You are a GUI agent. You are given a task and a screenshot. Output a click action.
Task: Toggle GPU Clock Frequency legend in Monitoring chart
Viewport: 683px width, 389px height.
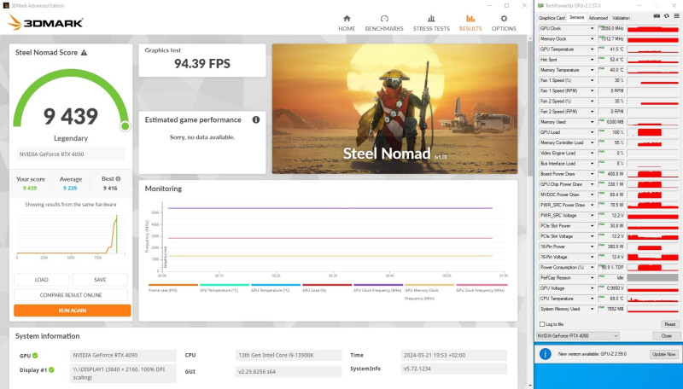(x=481, y=290)
